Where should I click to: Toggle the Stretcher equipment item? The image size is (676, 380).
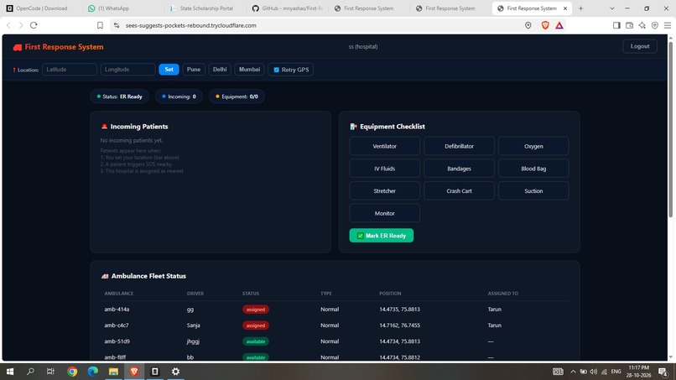click(x=385, y=191)
